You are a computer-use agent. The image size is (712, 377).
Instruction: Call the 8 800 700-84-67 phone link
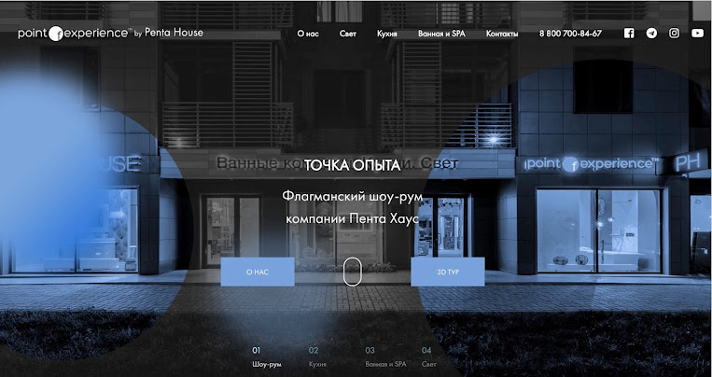[570, 34]
